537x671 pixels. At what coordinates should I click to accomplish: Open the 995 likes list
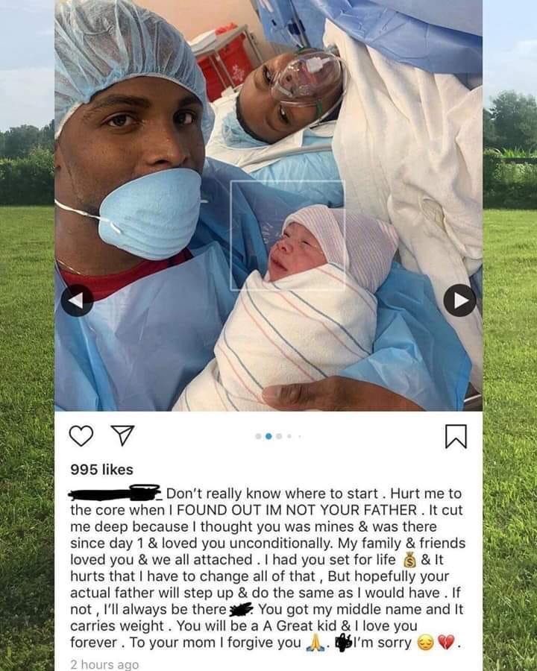coord(102,470)
